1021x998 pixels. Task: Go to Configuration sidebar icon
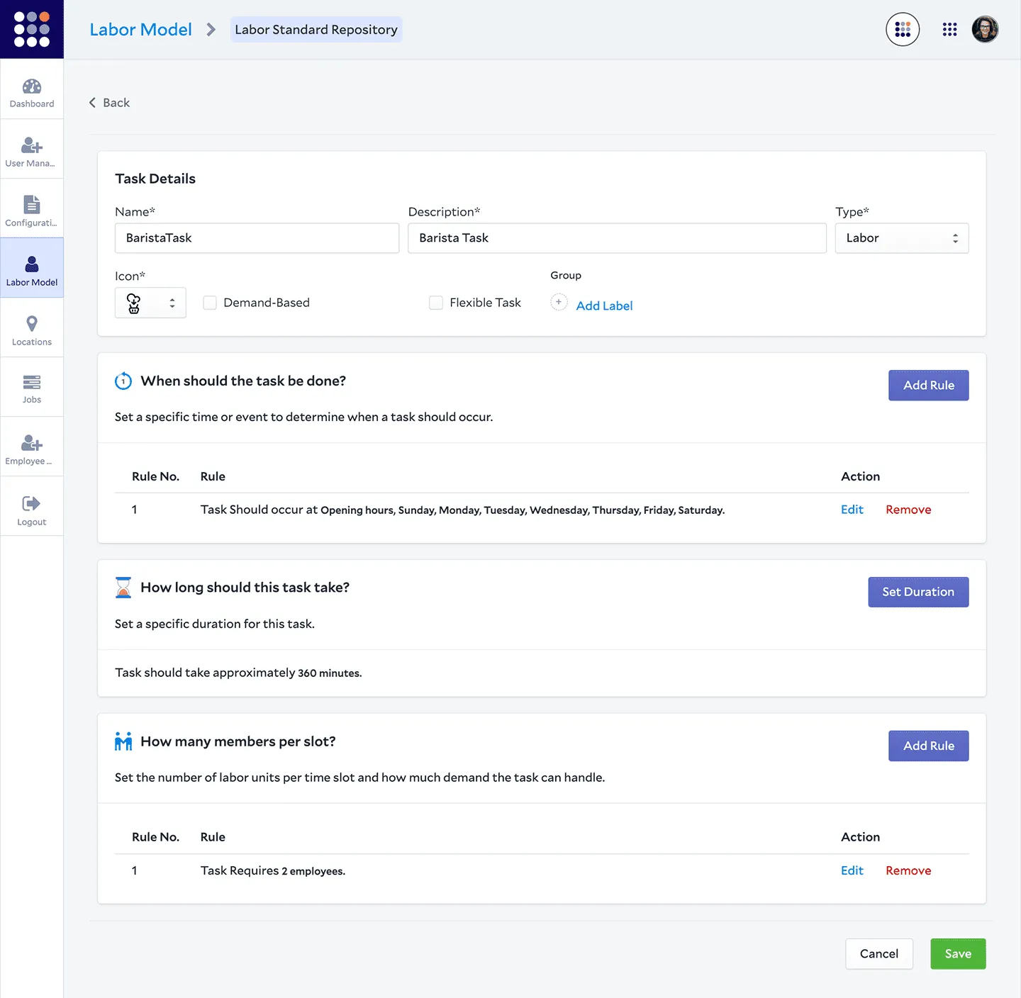tap(32, 205)
